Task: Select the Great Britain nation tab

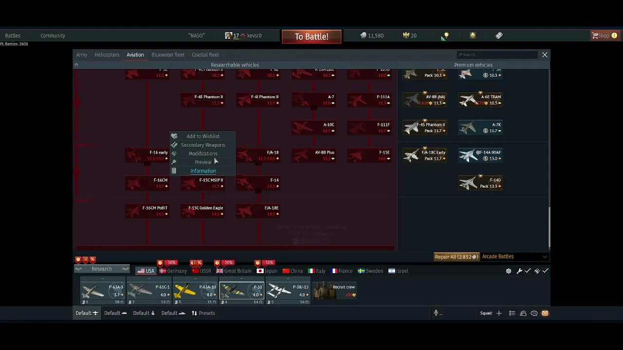Action: 234,271
